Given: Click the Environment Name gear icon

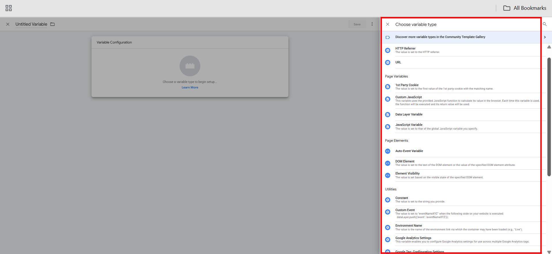Looking at the screenshot, I should click(x=388, y=228).
